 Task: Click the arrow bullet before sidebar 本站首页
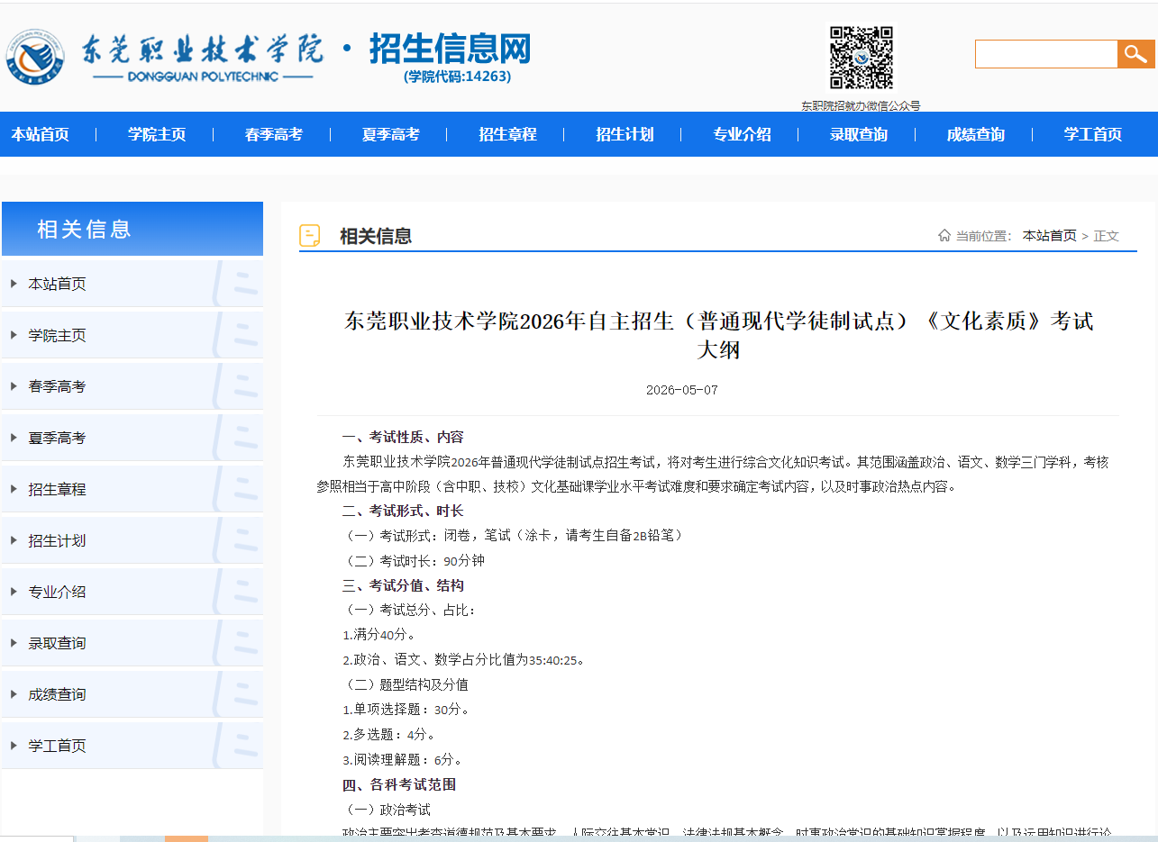tap(14, 284)
